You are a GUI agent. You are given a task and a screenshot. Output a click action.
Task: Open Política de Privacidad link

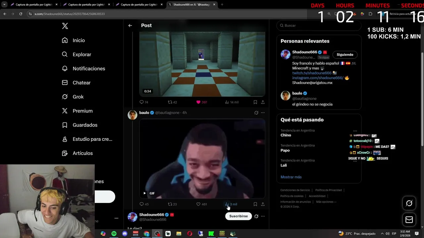point(329,190)
